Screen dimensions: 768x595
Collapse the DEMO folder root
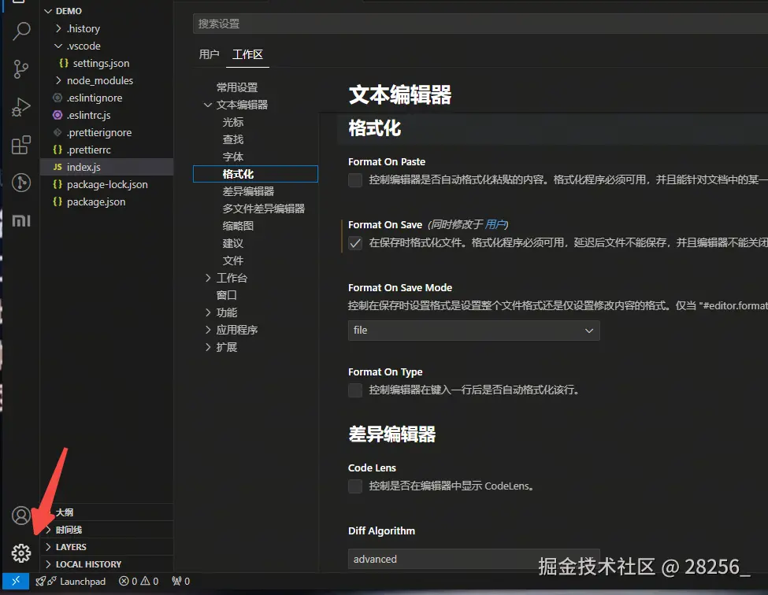48,11
